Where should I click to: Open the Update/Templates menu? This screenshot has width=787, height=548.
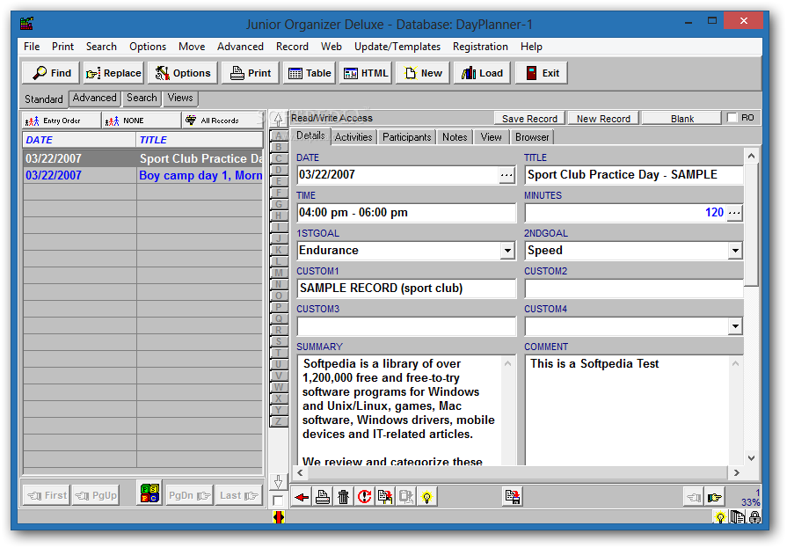click(x=397, y=47)
